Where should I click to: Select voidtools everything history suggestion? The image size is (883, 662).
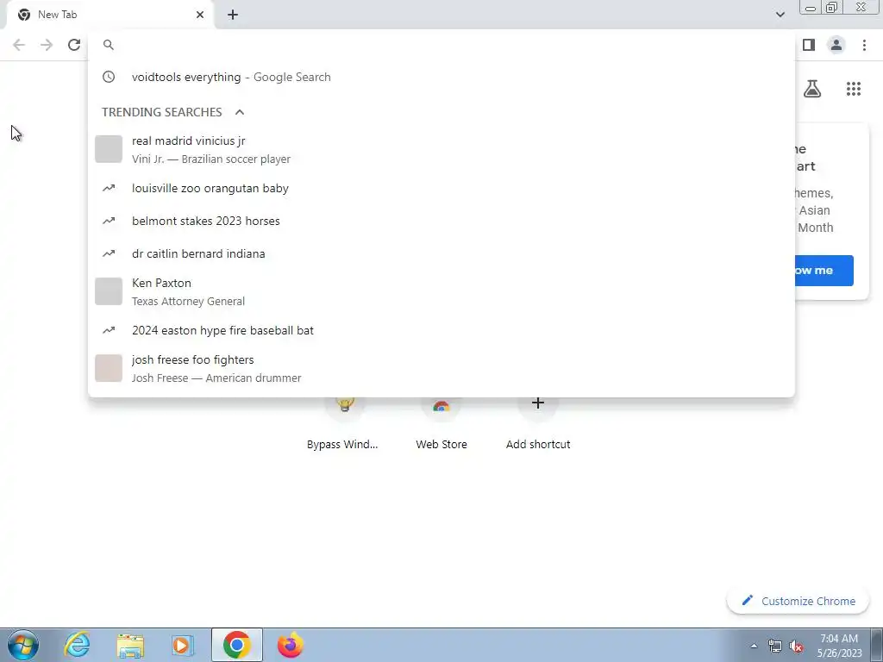441,77
